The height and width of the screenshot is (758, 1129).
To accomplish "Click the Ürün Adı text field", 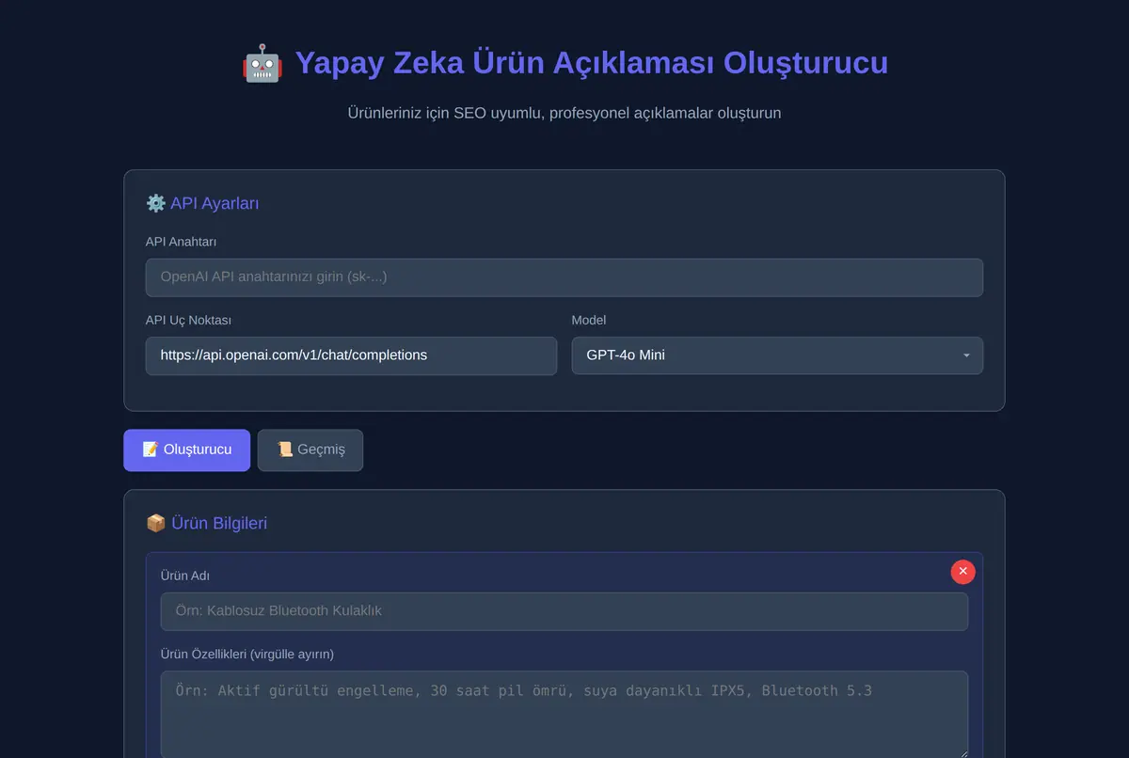I will (564, 611).
